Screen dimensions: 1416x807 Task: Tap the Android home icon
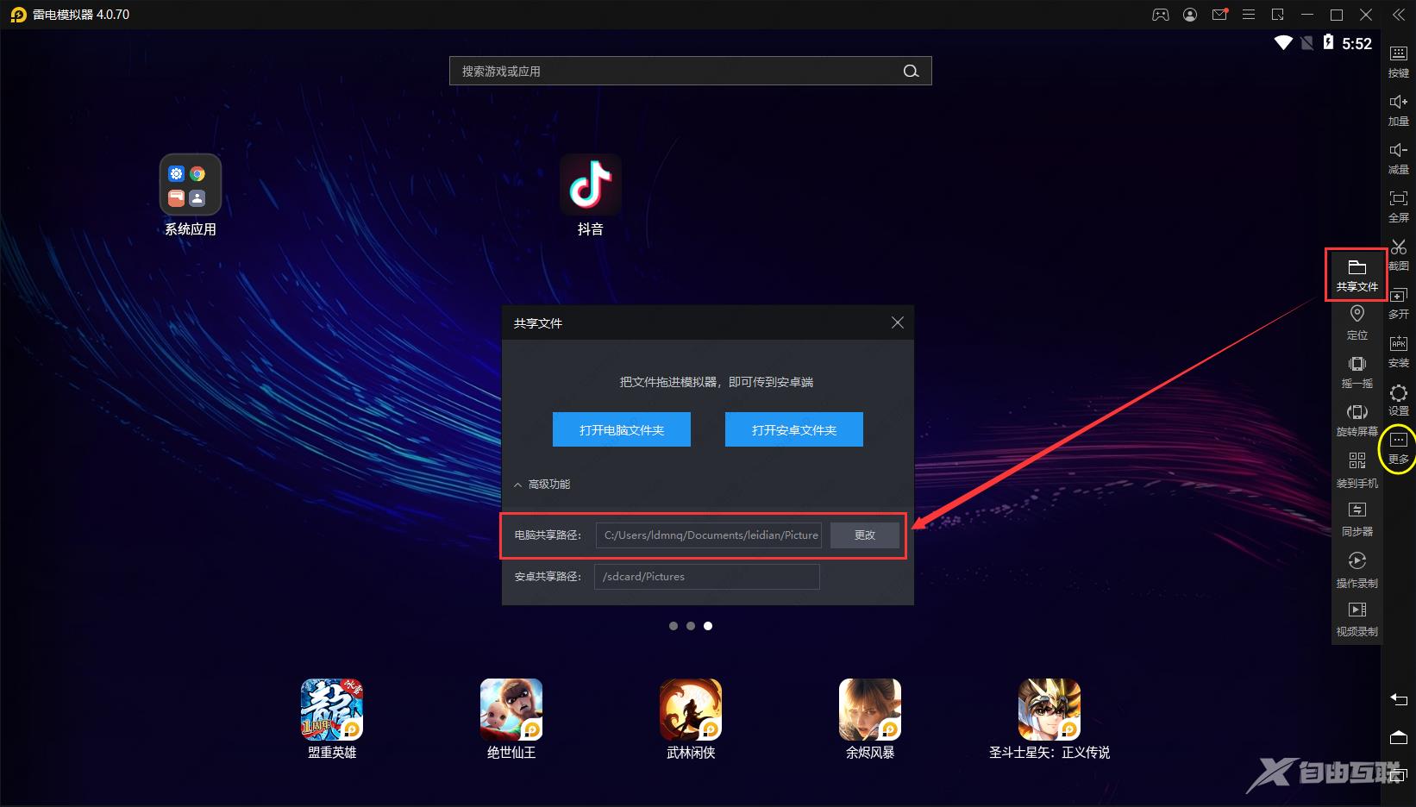pyautogui.click(x=1398, y=737)
